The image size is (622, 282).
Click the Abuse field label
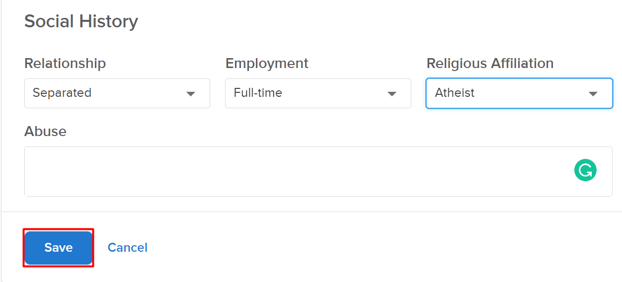pos(45,131)
